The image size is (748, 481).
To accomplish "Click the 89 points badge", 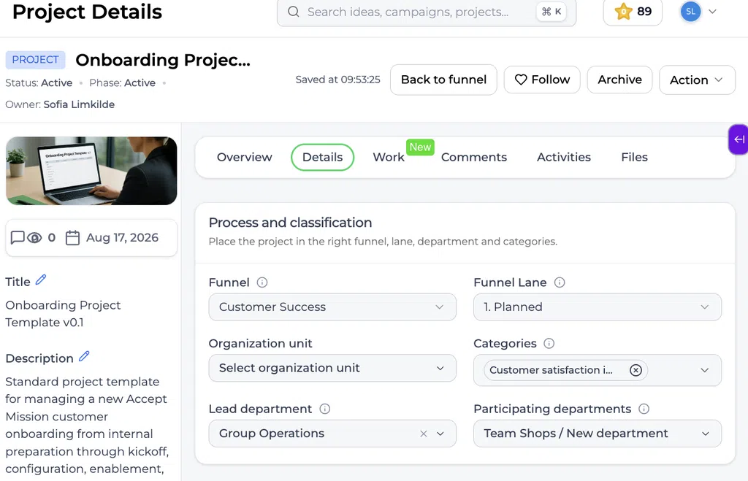I will [x=633, y=12].
